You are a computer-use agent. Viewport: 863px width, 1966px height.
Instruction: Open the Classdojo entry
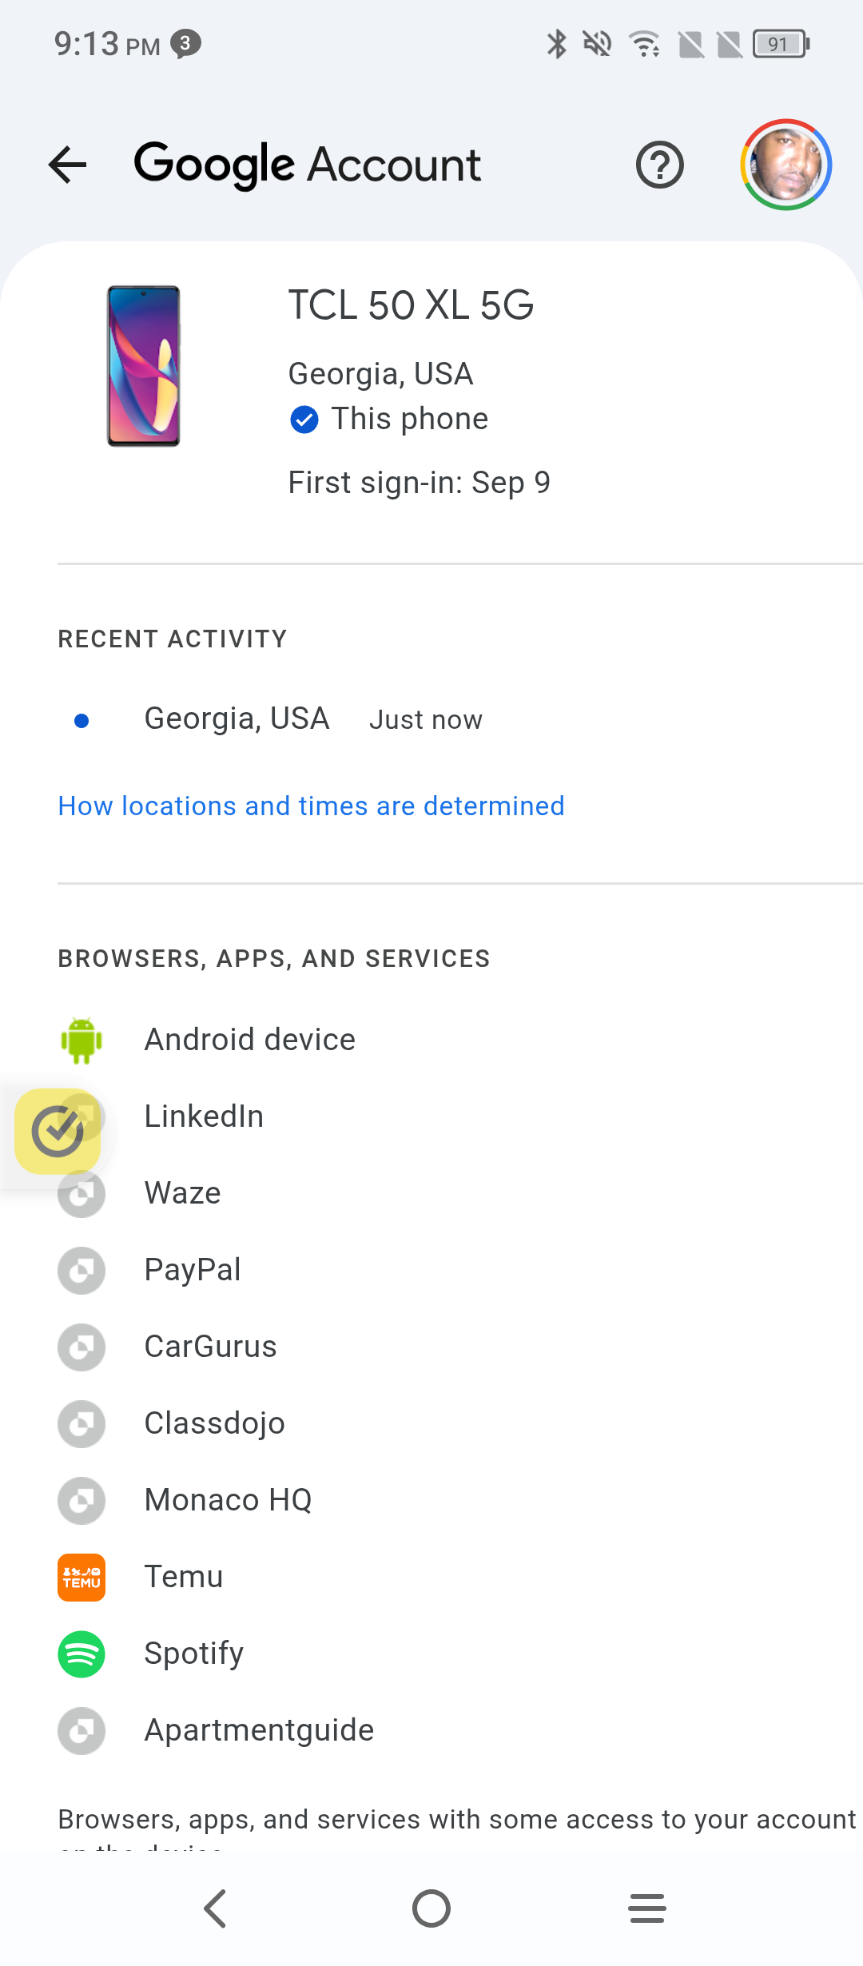(214, 1423)
